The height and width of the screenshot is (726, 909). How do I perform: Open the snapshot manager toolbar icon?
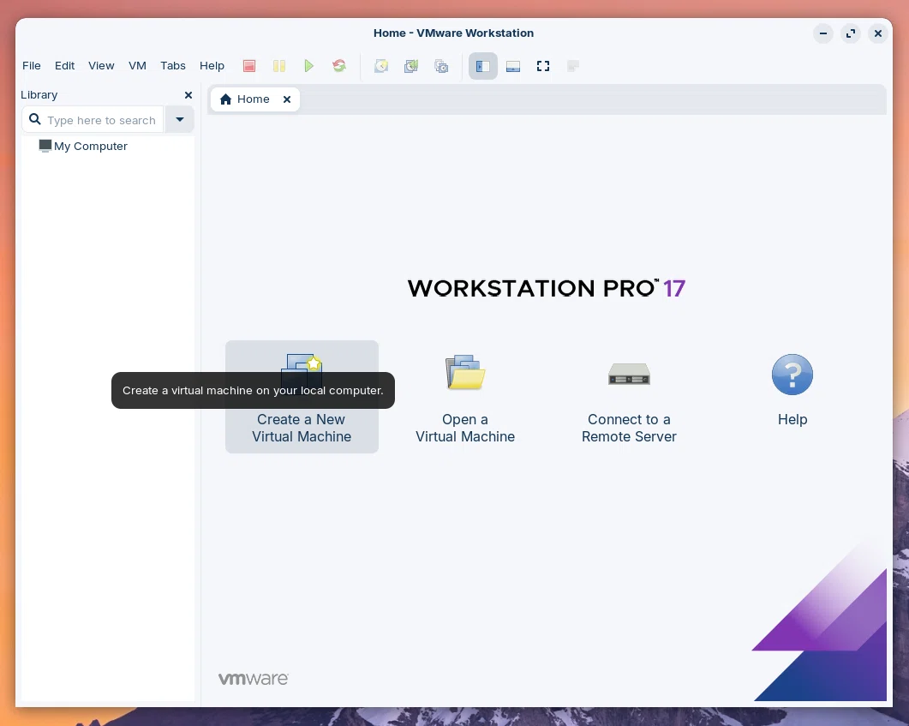442,66
